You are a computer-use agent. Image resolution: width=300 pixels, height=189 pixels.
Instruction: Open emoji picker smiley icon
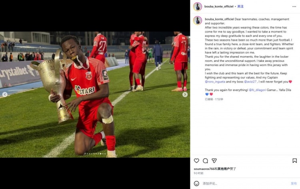(196, 183)
